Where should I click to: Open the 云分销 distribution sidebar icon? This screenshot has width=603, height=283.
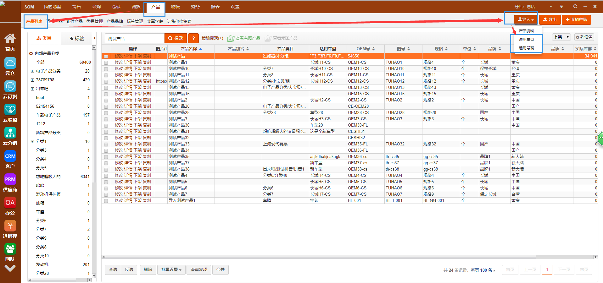pos(10,133)
